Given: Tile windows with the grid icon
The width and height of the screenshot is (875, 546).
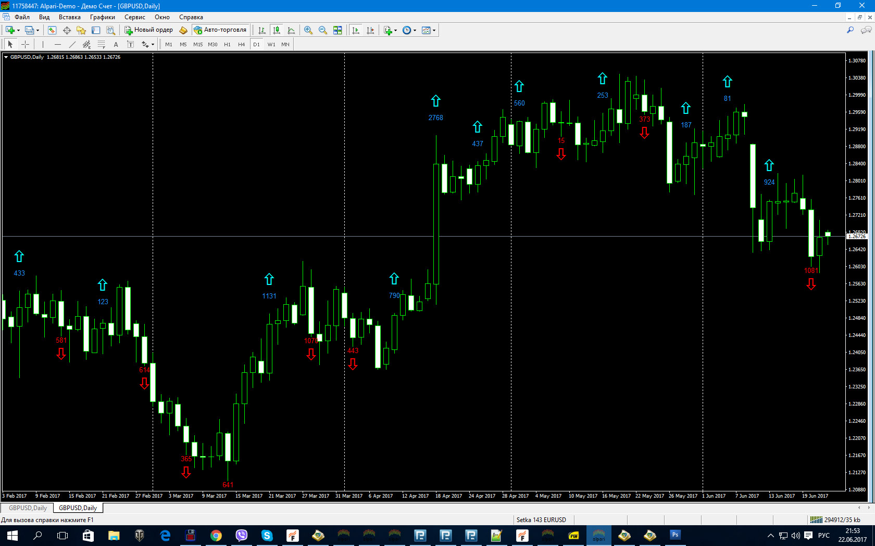Looking at the screenshot, I should coord(337,30).
